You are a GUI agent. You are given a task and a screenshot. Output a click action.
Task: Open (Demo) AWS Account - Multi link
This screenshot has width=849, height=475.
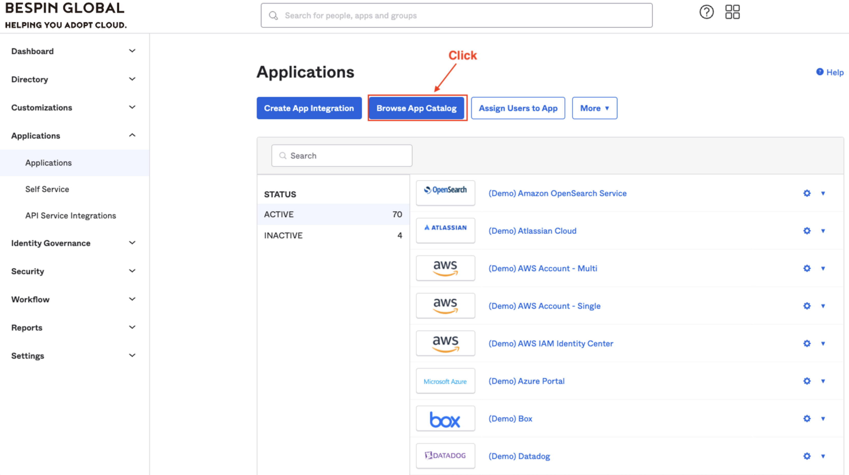tap(542, 268)
